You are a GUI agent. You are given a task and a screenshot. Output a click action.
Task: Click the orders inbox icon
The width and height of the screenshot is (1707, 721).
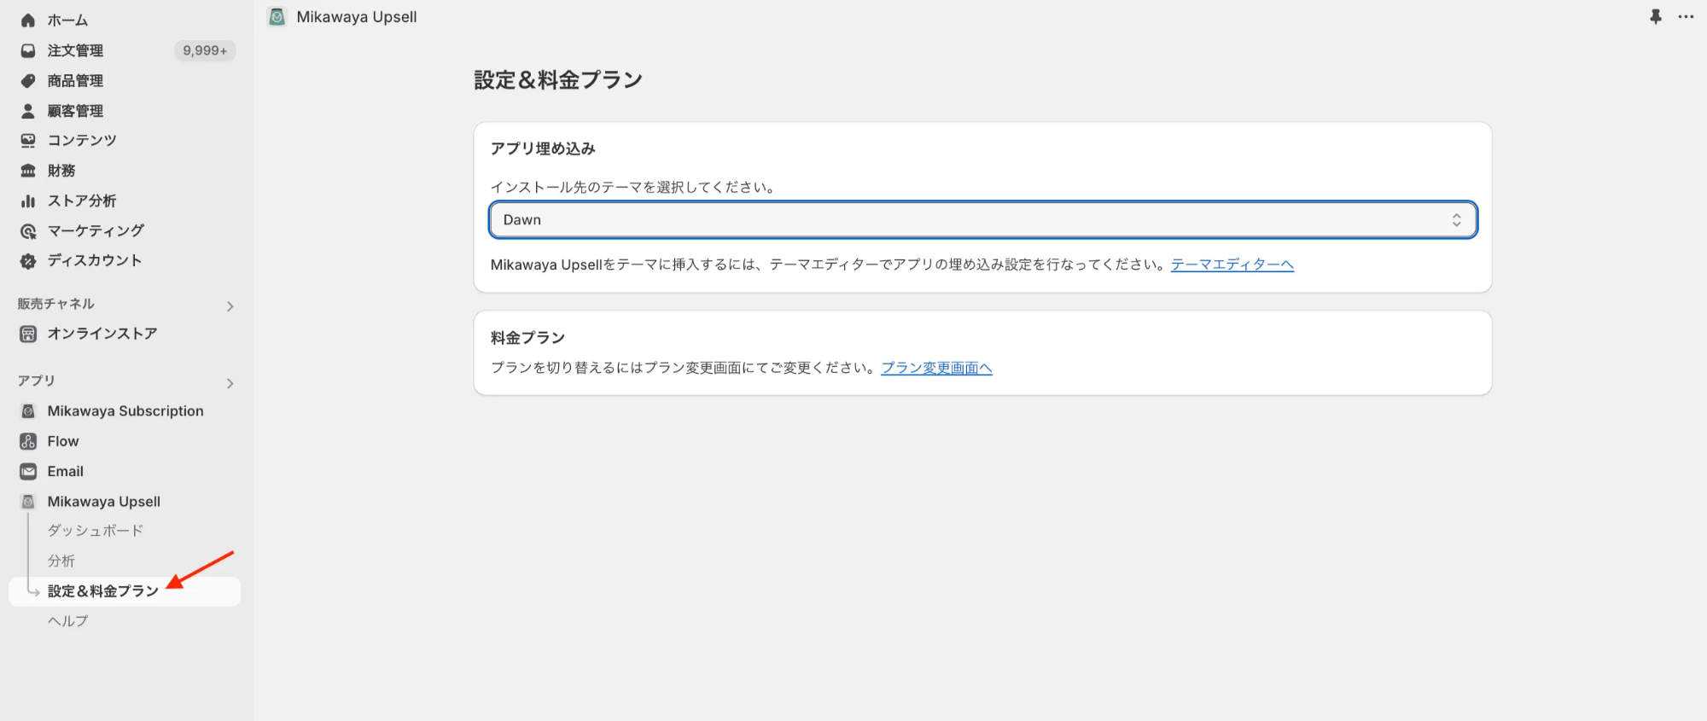[28, 50]
